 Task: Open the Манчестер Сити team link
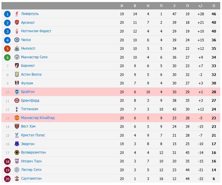pos(34,57)
